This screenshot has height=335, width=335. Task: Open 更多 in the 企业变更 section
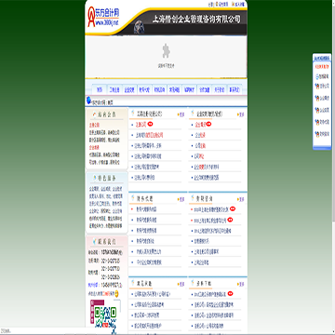coord(241,114)
